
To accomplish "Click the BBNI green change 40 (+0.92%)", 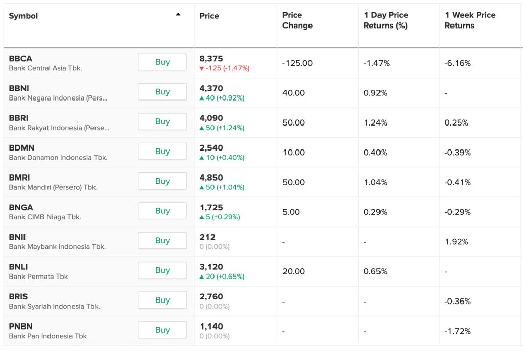I will pos(222,98).
